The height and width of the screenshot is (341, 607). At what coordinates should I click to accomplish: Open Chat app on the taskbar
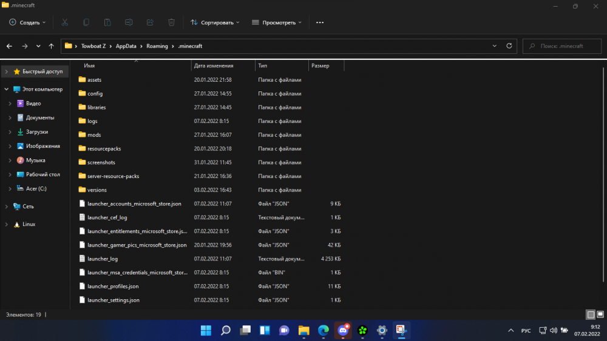(x=284, y=330)
